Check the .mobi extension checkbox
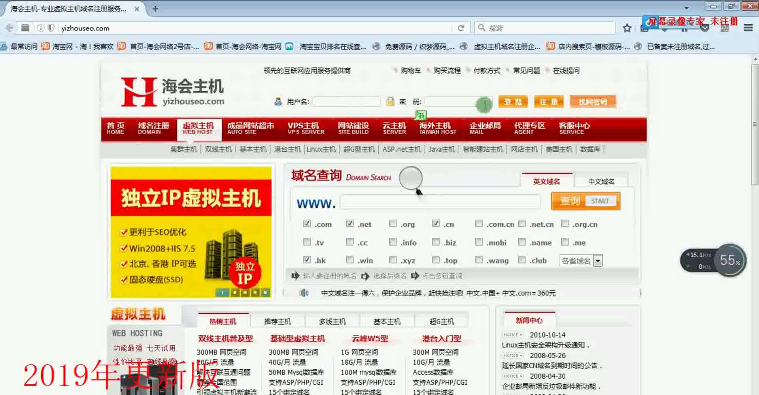This screenshot has width=759, height=395. pyautogui.click(x=479, y=241)
